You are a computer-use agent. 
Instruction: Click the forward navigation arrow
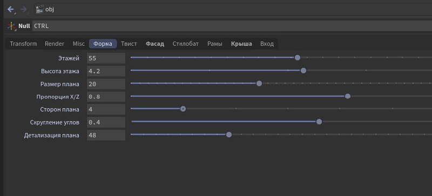(x=24, y=9)
